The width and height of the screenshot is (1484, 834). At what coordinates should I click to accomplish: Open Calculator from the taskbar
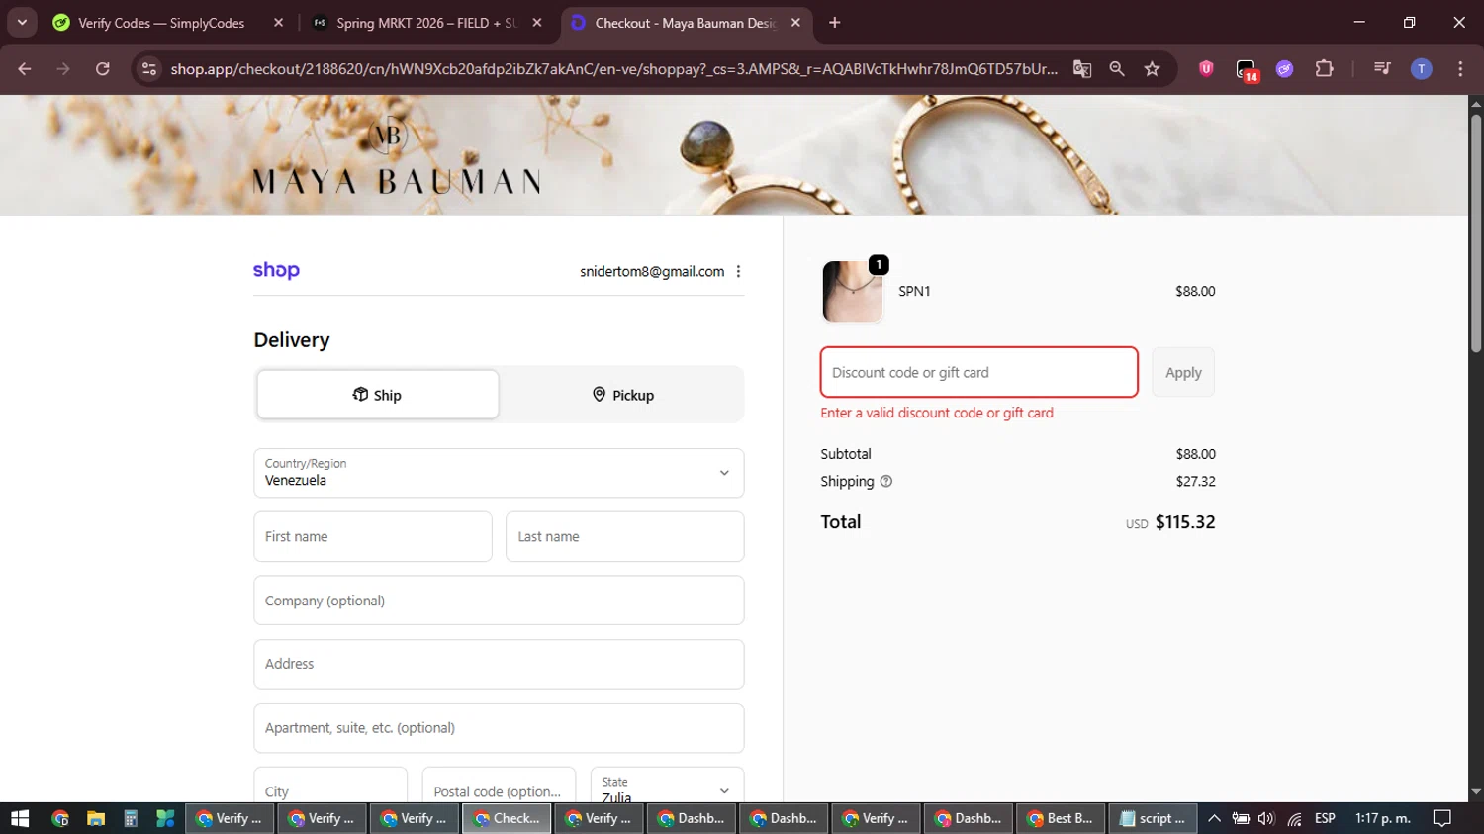[x=131, y=818]
